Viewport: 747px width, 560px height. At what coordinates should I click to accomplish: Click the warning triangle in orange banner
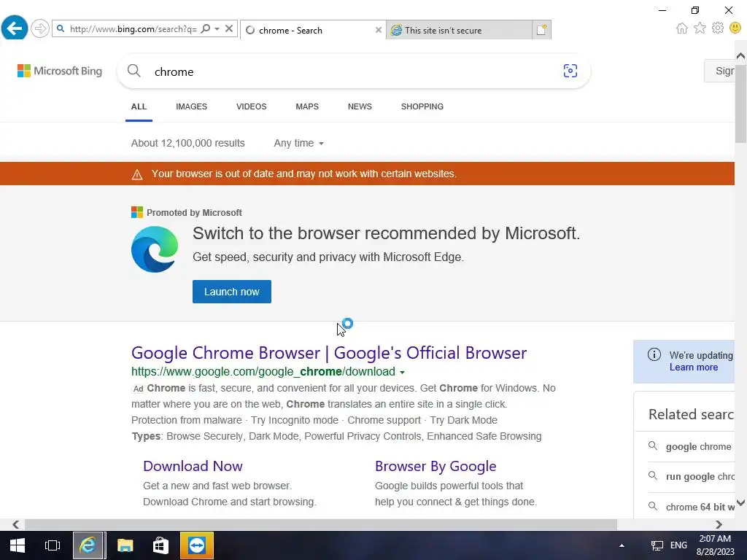pyautogui.click(x=137, y=174)
